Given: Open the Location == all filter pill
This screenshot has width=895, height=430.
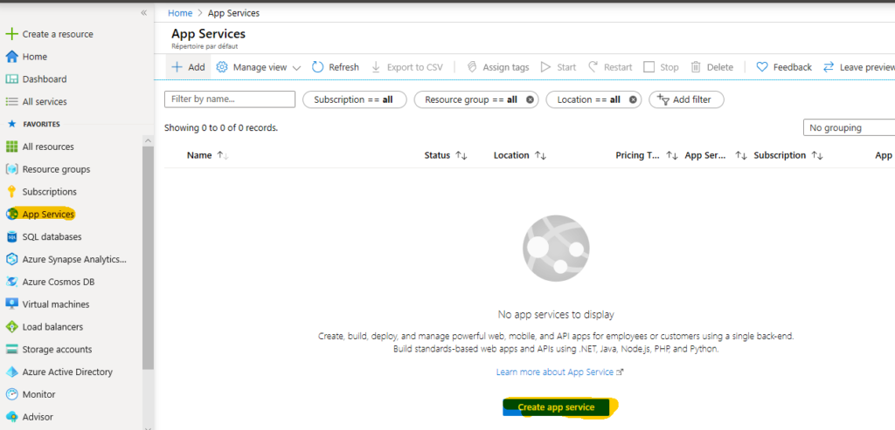Looking at the screenshot, I should [x=593, y=99].
